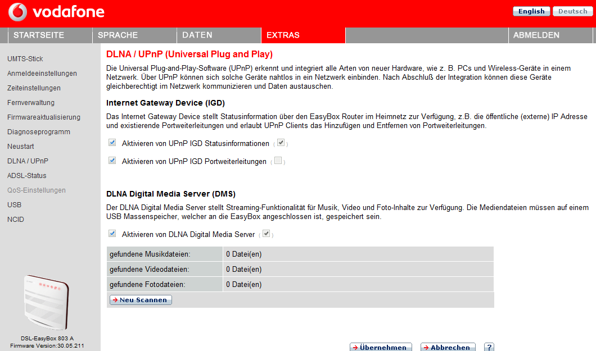Open Firmwareaktualisierung sidebar link

(x=44, y=117)
